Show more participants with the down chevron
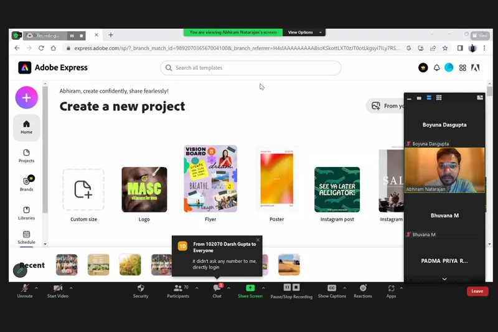This screenshot has height=332, width=498. coord(444,279)
